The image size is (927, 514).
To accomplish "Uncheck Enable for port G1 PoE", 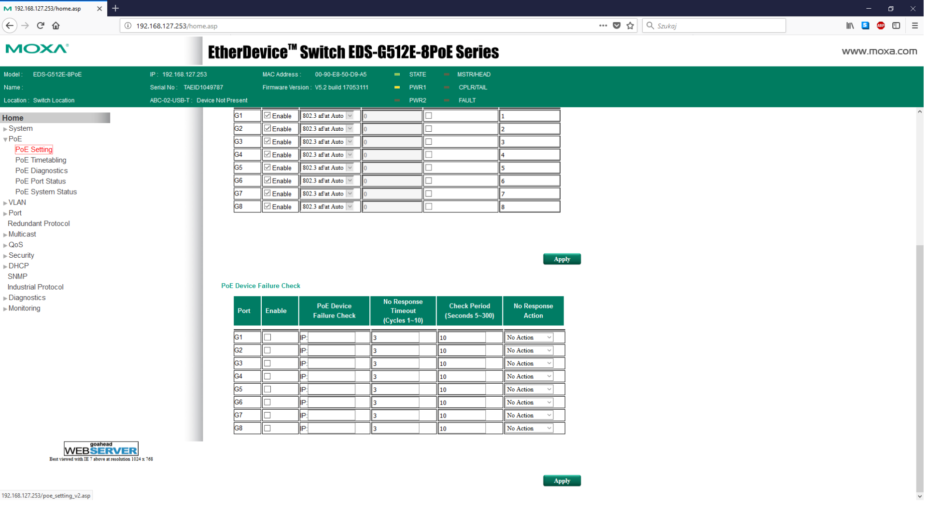I will pyautogui.click(x=267, y=116).
